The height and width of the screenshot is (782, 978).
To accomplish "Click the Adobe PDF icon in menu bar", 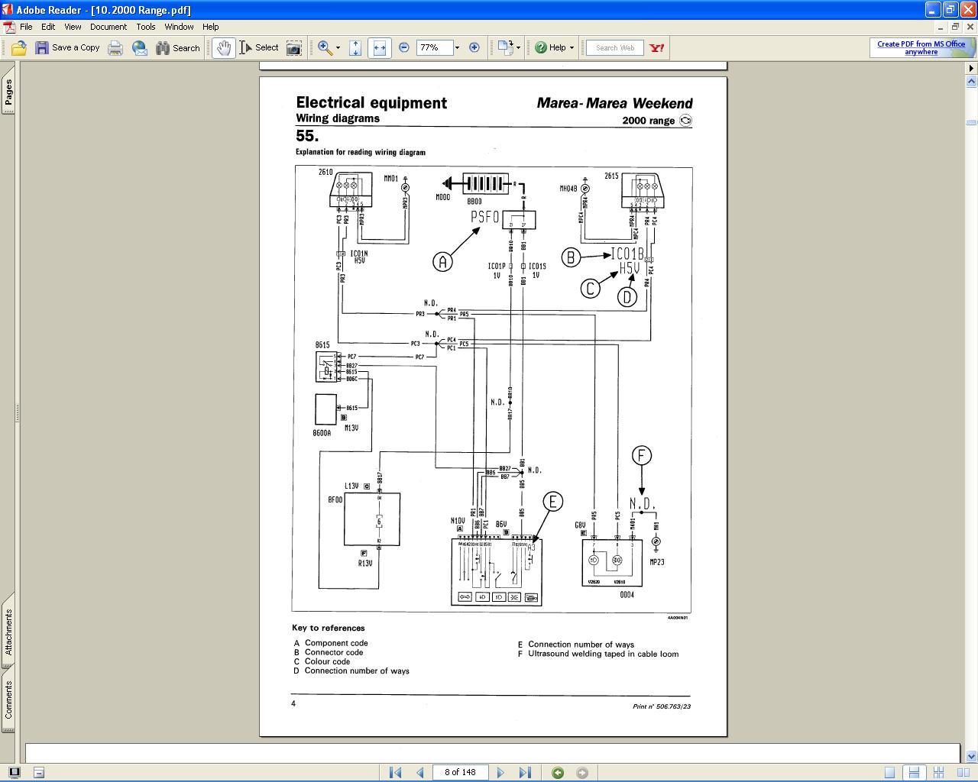I will point(8,26).
